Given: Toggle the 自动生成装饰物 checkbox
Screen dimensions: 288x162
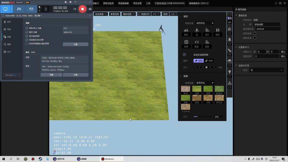Looking at the screenshot, I should point(184,55).
